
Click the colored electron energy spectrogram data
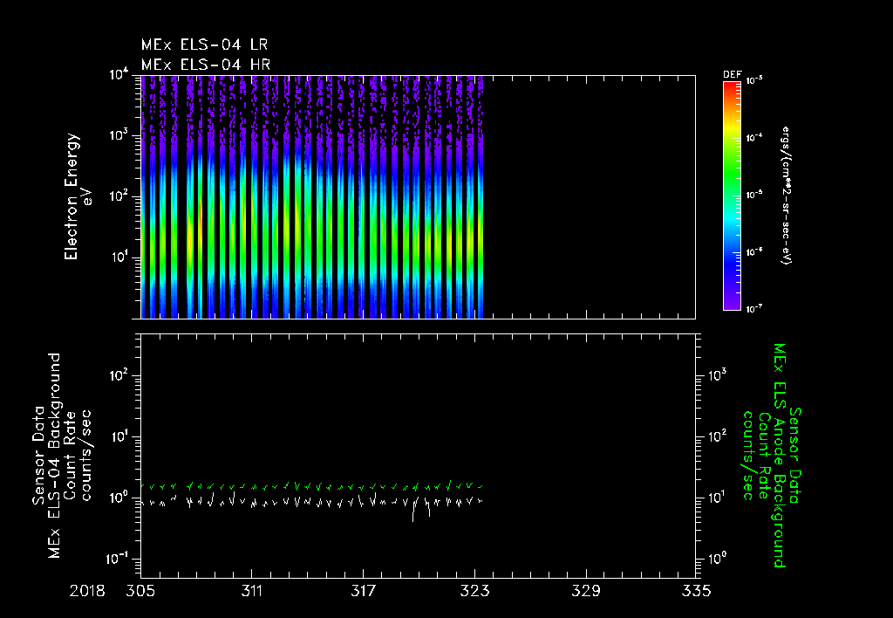312,196
